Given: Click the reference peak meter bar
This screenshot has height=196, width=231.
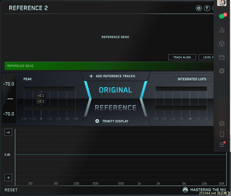Looking at the screenshot, I should click(x=49, y=108).
